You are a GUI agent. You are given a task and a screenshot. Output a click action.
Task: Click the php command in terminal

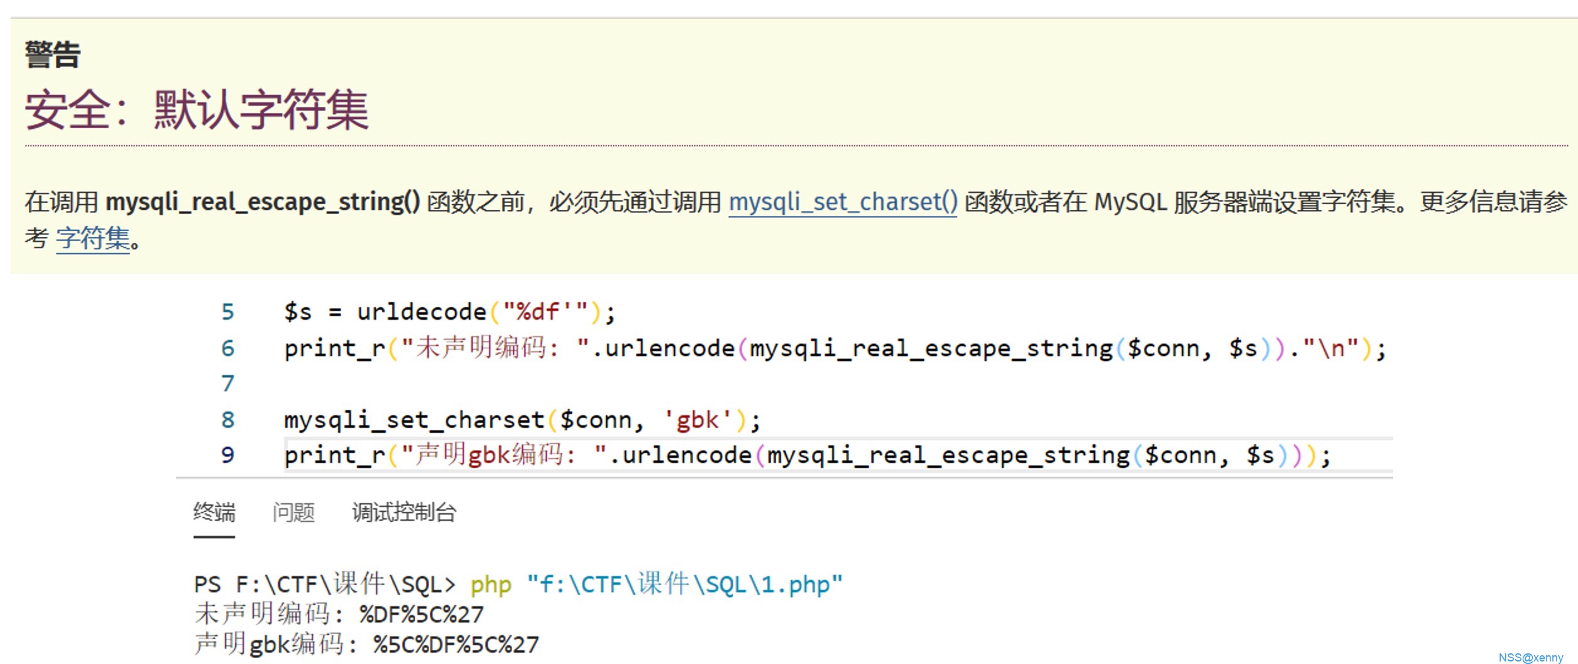(x=490, y=585)
